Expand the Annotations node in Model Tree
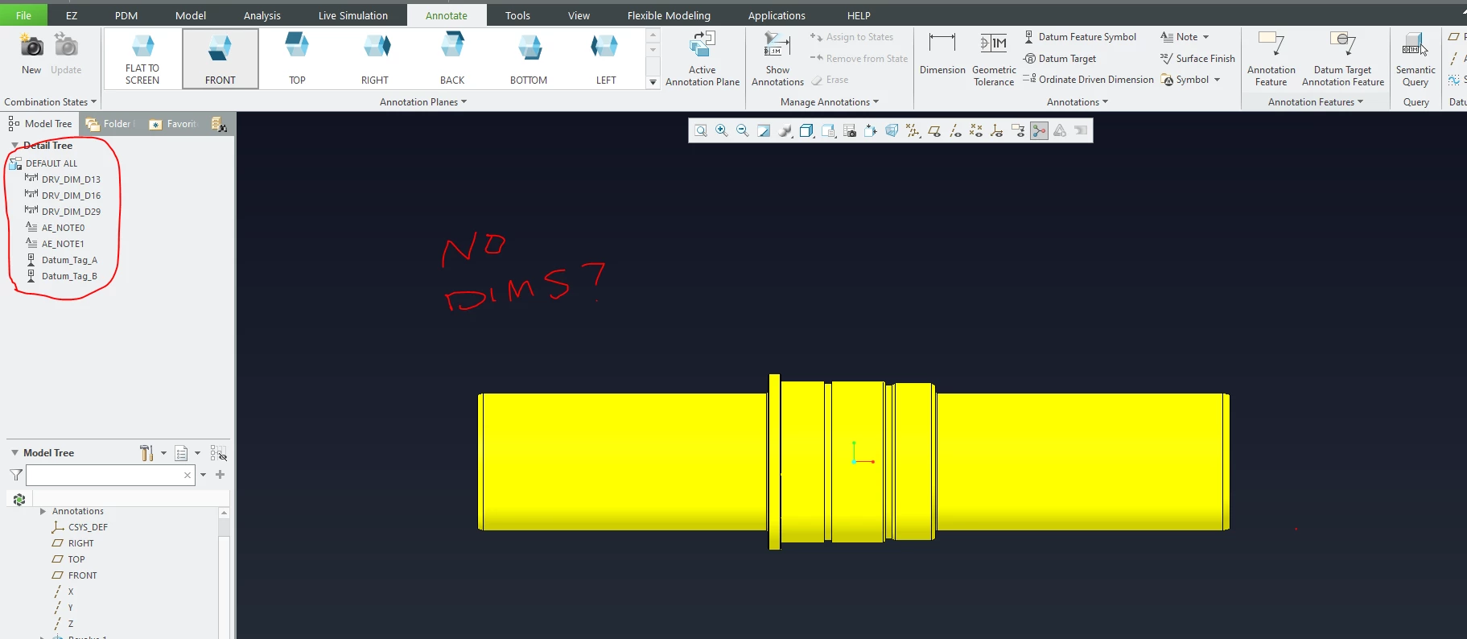Viewport: 1467px width, 639px height. click(x=43, y=511)
